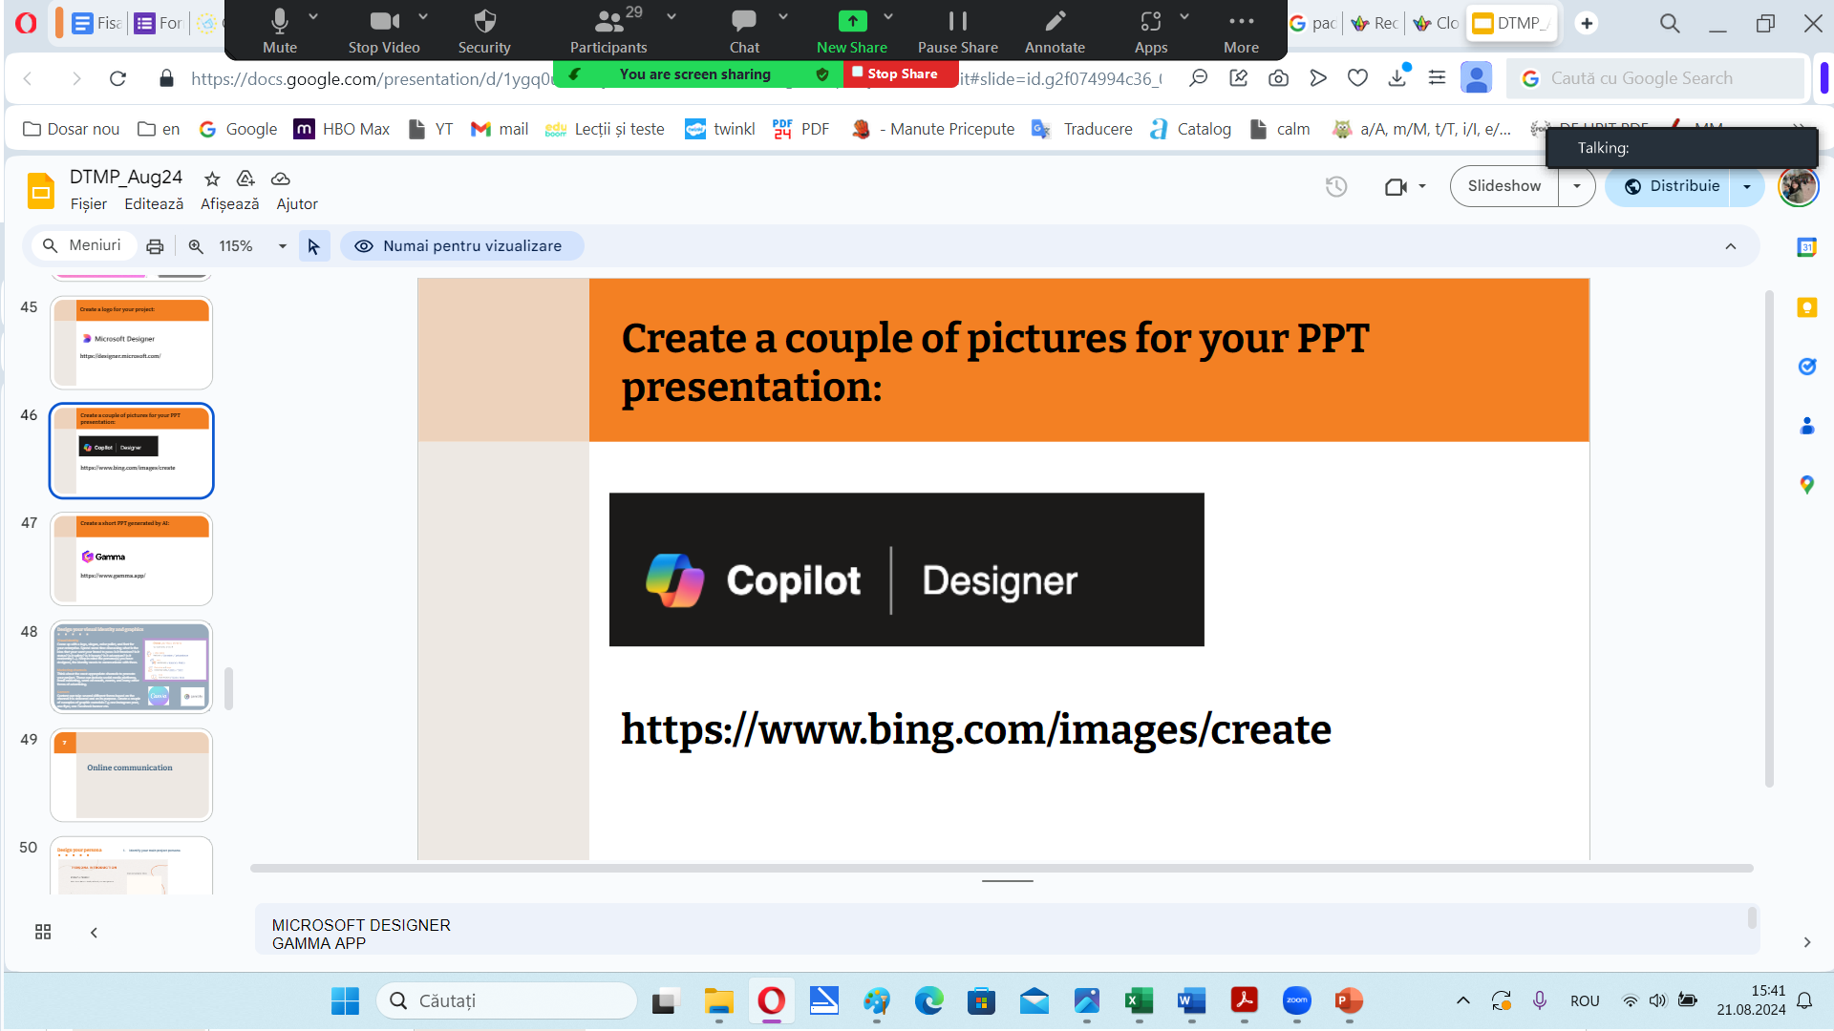The width and height of the screenshot is (1834, 1031).
Task: Pause Share in Zoom toolbar
Action: click(957, 31)
